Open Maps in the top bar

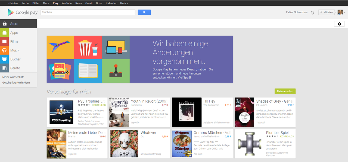[x=46, y=3]
